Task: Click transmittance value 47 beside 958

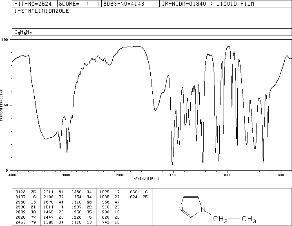Action: (117, 202)
